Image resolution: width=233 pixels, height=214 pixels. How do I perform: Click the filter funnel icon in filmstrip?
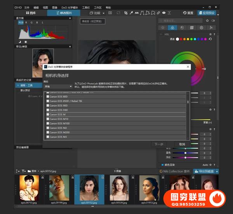(x=23, y=171)
